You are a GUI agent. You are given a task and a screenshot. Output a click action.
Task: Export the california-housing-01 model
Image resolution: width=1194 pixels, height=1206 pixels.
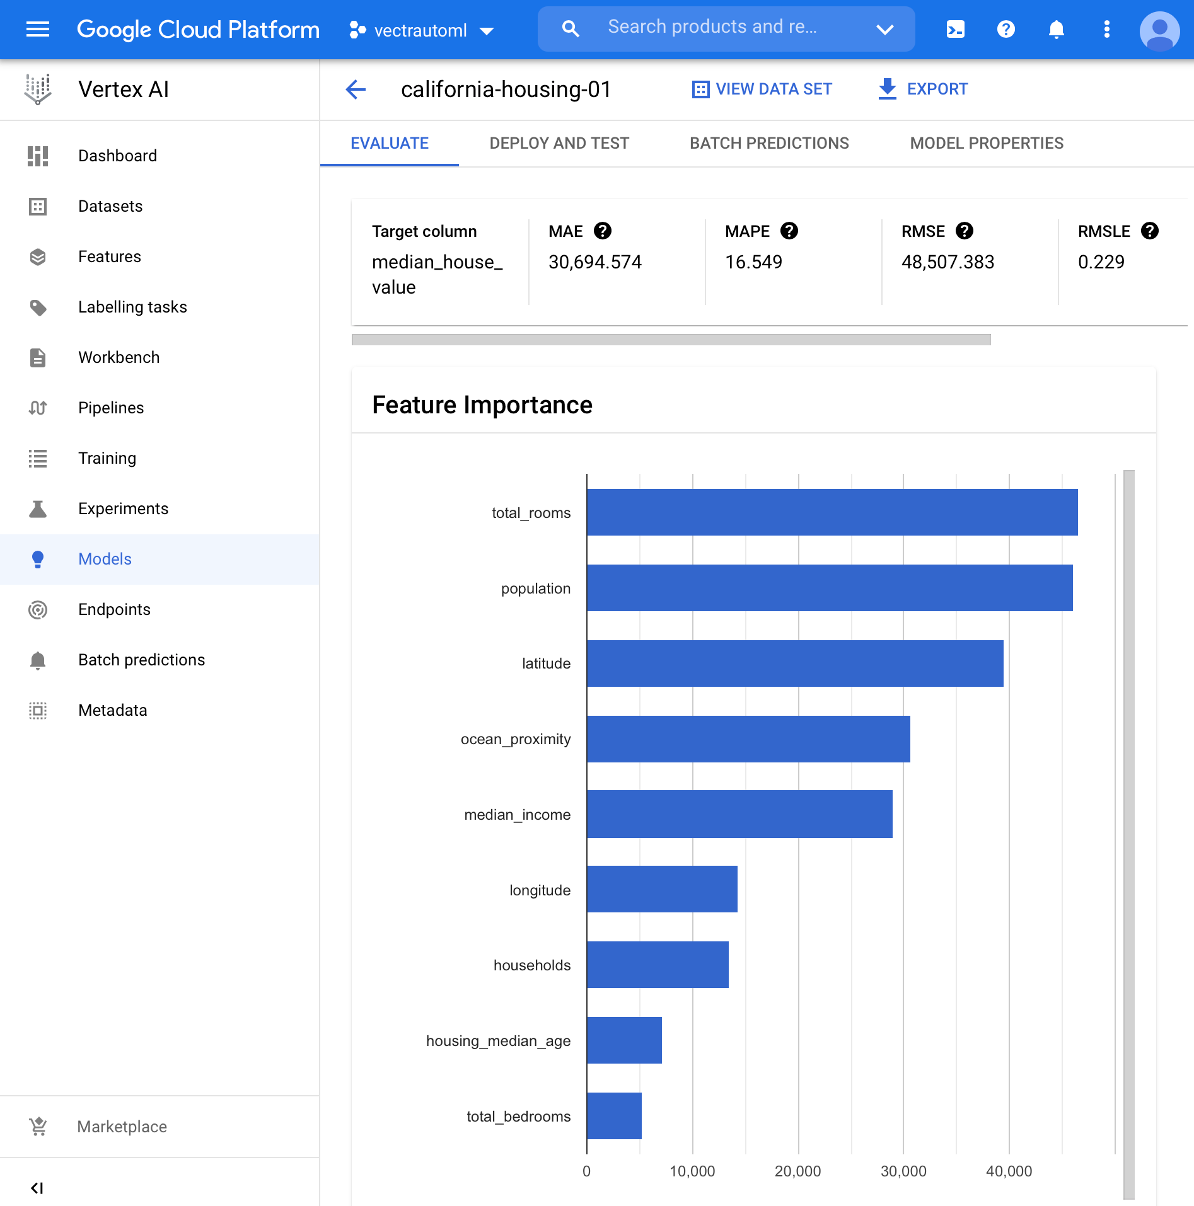point(923,89)
